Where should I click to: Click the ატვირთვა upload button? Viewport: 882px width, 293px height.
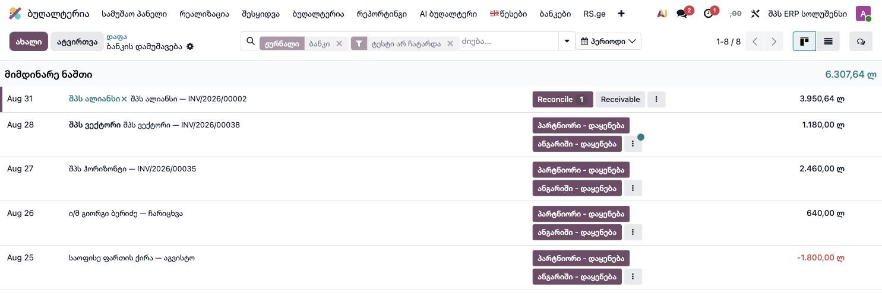pyautogui.click(x=77, y=42)
